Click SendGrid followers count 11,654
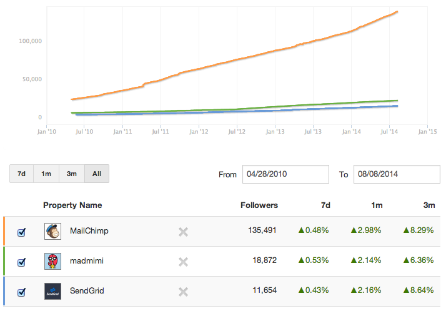446x311 pixels. coord(264,290)
